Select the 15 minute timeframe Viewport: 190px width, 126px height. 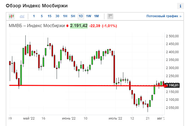pyautogui.click(x=49, y=16)
